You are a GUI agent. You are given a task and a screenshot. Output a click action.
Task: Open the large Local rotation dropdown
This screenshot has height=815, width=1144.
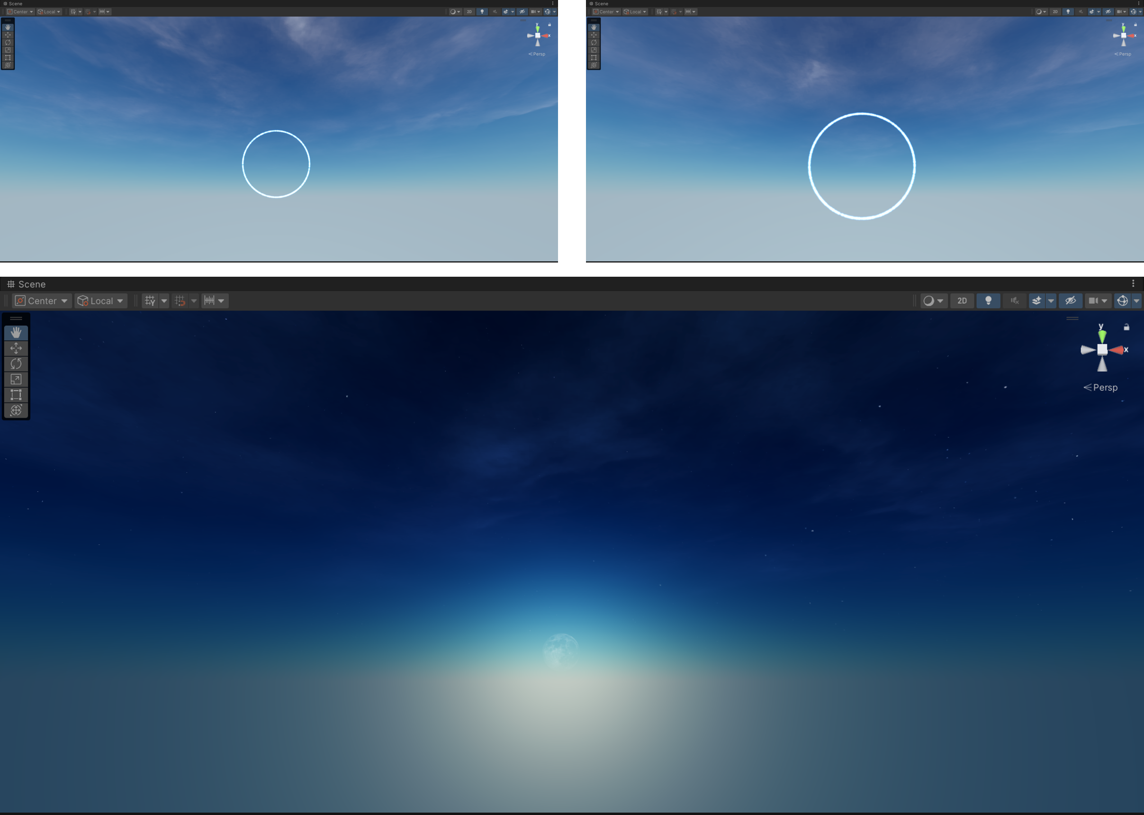(101, 300)
